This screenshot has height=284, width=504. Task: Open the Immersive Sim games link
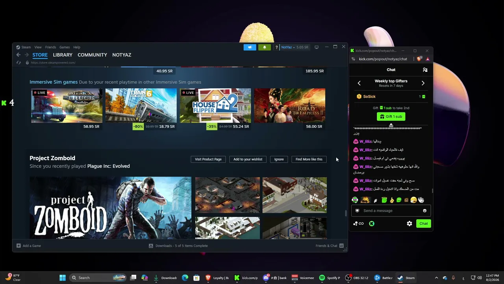pyautogui.click(x=54, y=82)
